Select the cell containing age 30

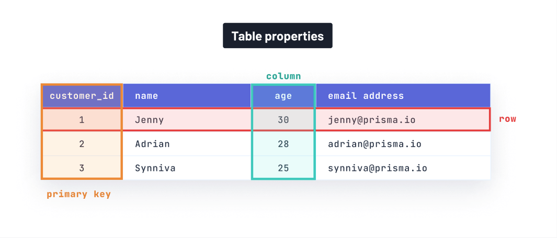click(x=283, y=120)
